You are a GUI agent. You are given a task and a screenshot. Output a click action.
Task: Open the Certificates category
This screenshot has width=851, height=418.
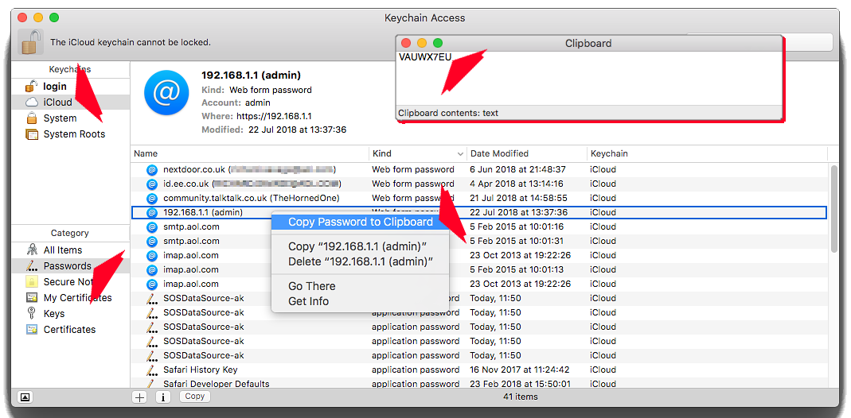coord(69,330)
